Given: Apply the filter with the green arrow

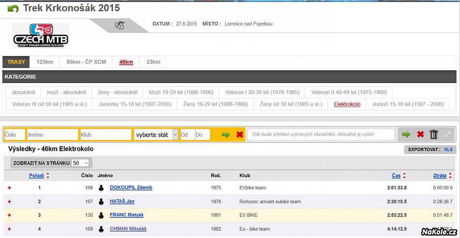Looking at the screenshot, I should 226,135.
